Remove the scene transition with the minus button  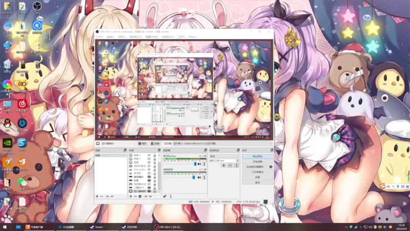(230, 165)
